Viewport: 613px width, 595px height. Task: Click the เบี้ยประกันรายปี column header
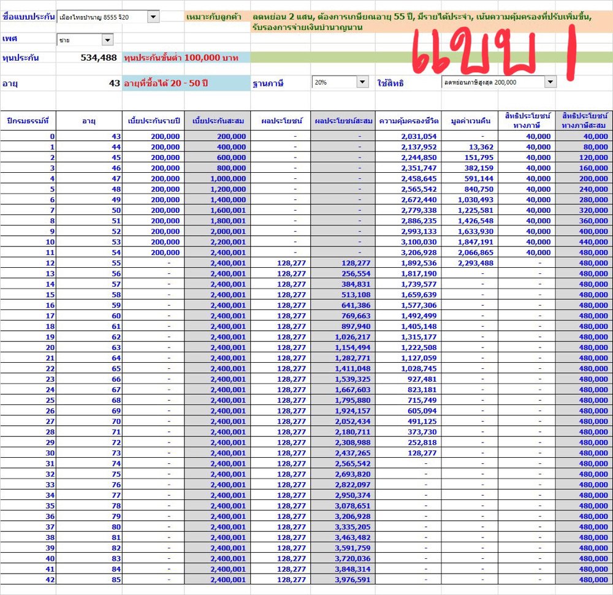coord(153,121)
